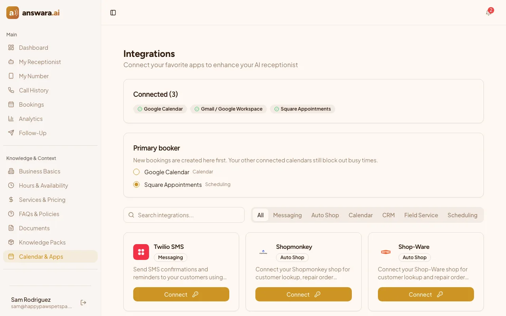Click the Services & Pricing dollar icon
The image size is (506, 316).
11,199
